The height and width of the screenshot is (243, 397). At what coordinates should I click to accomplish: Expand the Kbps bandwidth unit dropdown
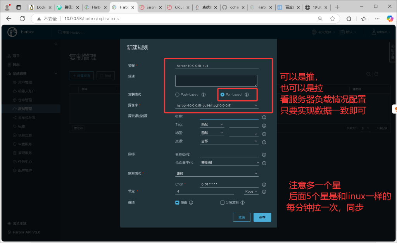[251, 191]
